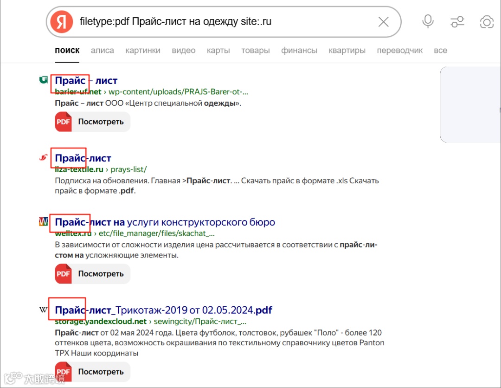
Task: Open the видео tab
Action: pyautogui.click(x=183, y=51)
